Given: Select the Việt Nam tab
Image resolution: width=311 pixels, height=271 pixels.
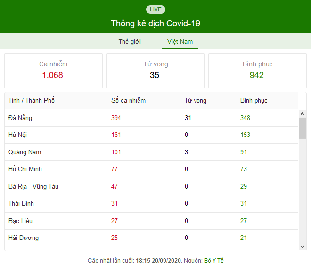Looking at the screenshot, I should tap(180, 41).
